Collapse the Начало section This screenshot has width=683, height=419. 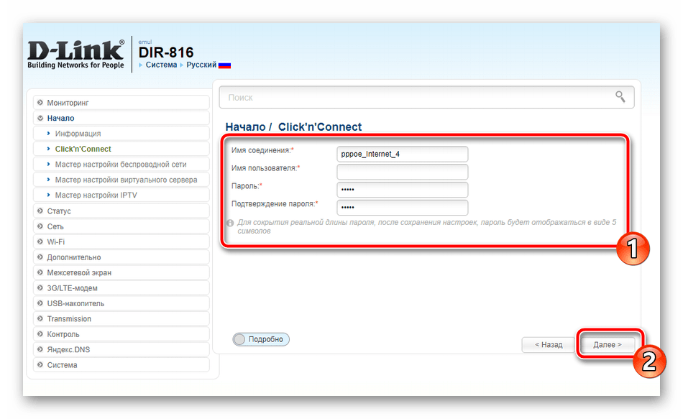pyautogui.click(x=121, y=118)
